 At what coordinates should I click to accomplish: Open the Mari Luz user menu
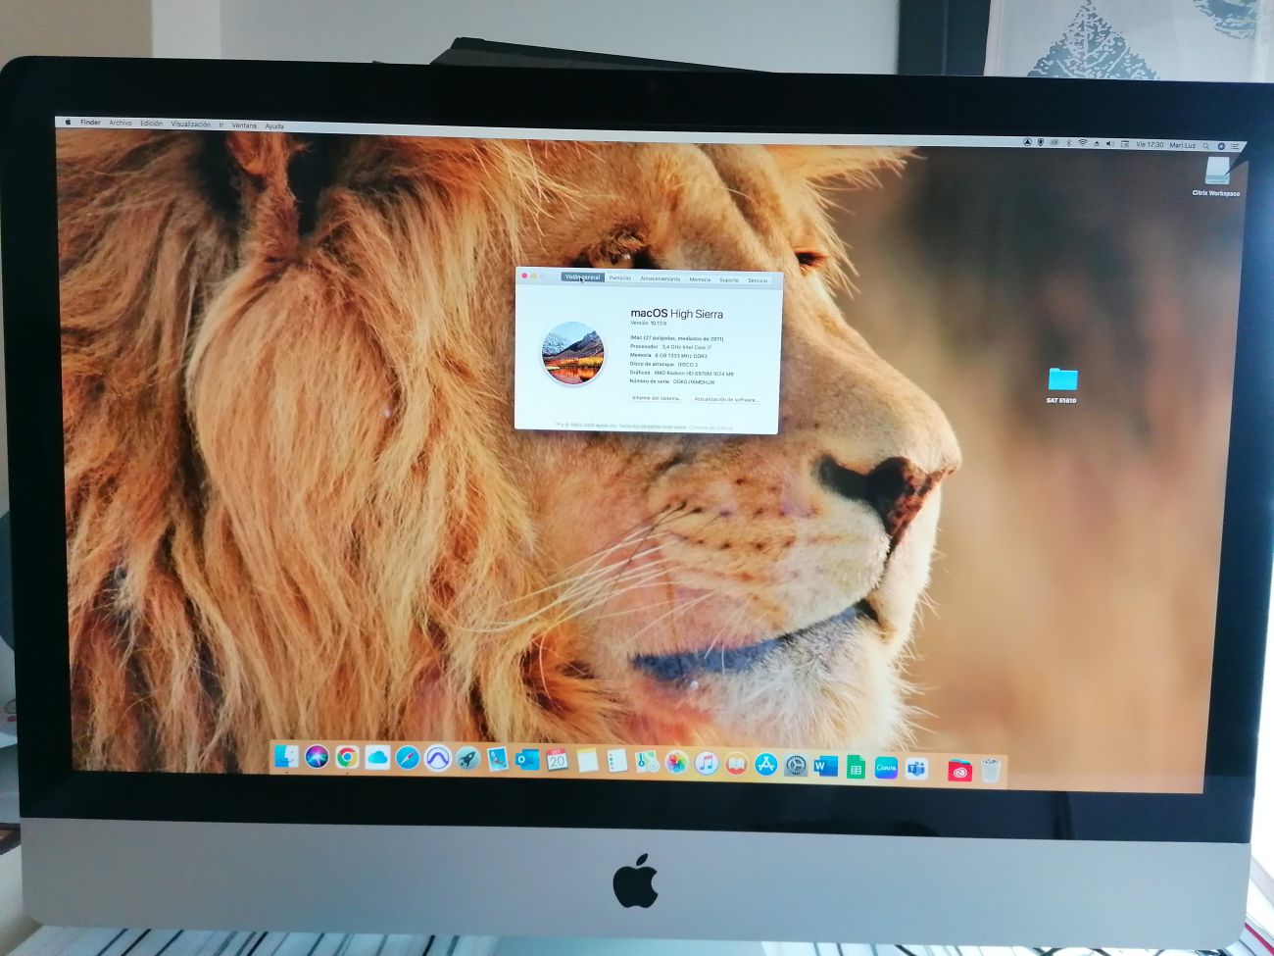click(x=1183, y=145)
